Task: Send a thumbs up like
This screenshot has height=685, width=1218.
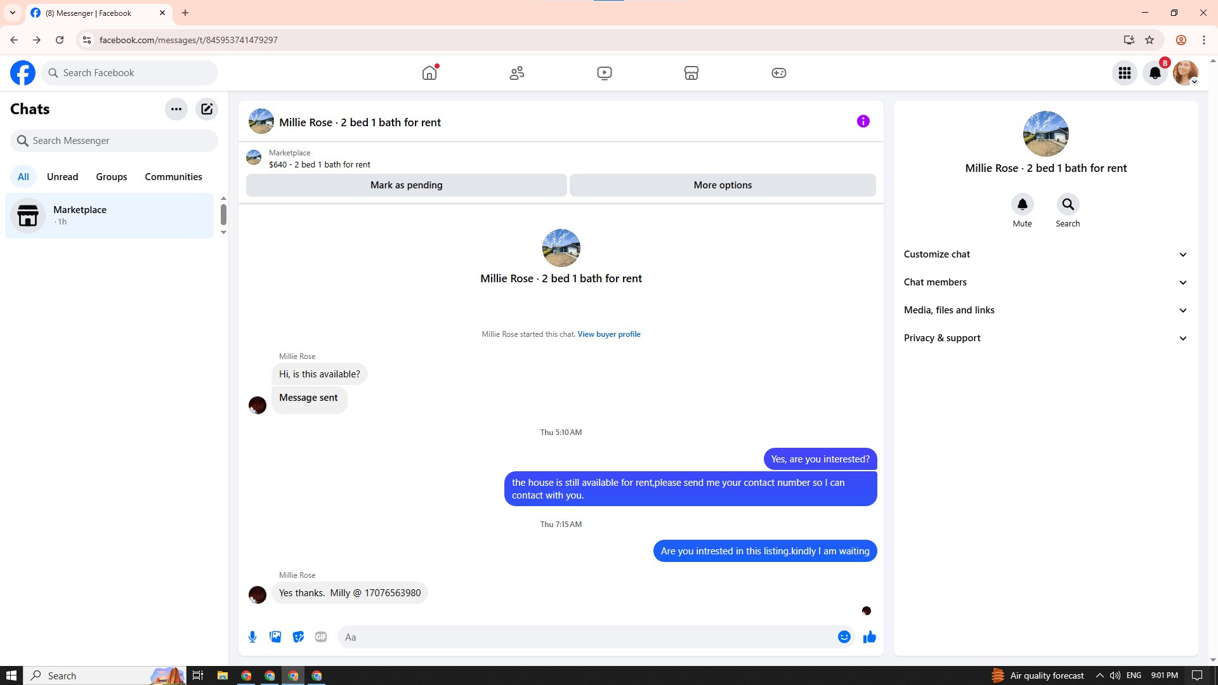Action: pos(869,637)
